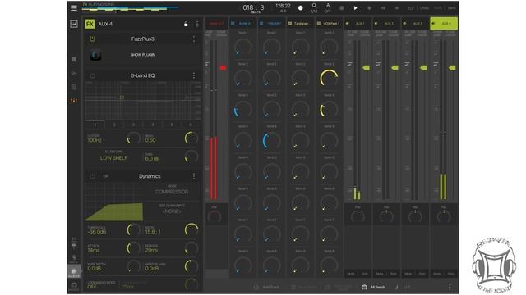Screen dimensions: 526x295
Task: Start playback with the play button
Action: tap(355, 7)
